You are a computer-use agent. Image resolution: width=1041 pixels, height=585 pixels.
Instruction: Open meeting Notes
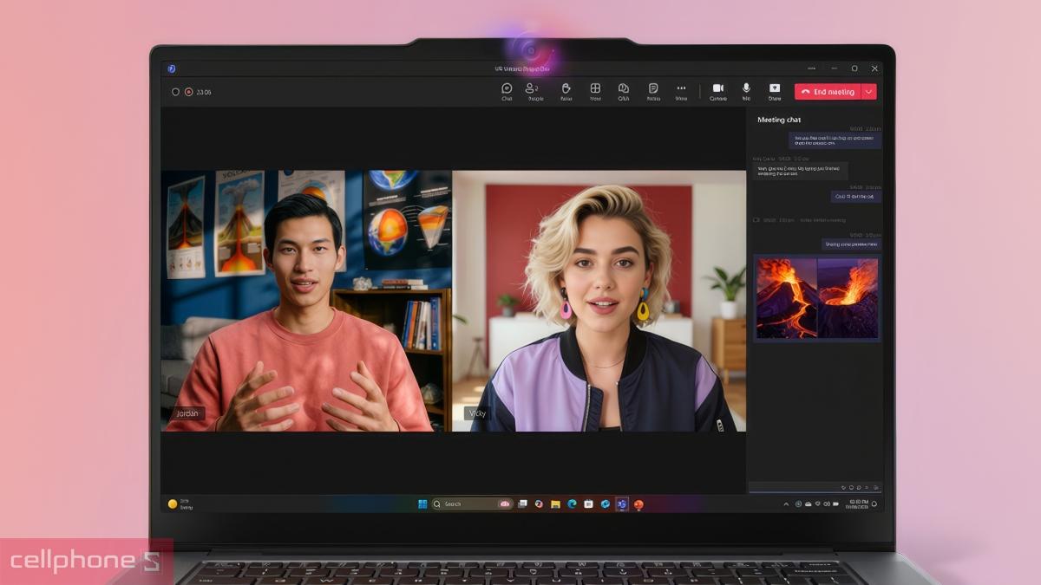pyautogui.click(x=653, y=91)
